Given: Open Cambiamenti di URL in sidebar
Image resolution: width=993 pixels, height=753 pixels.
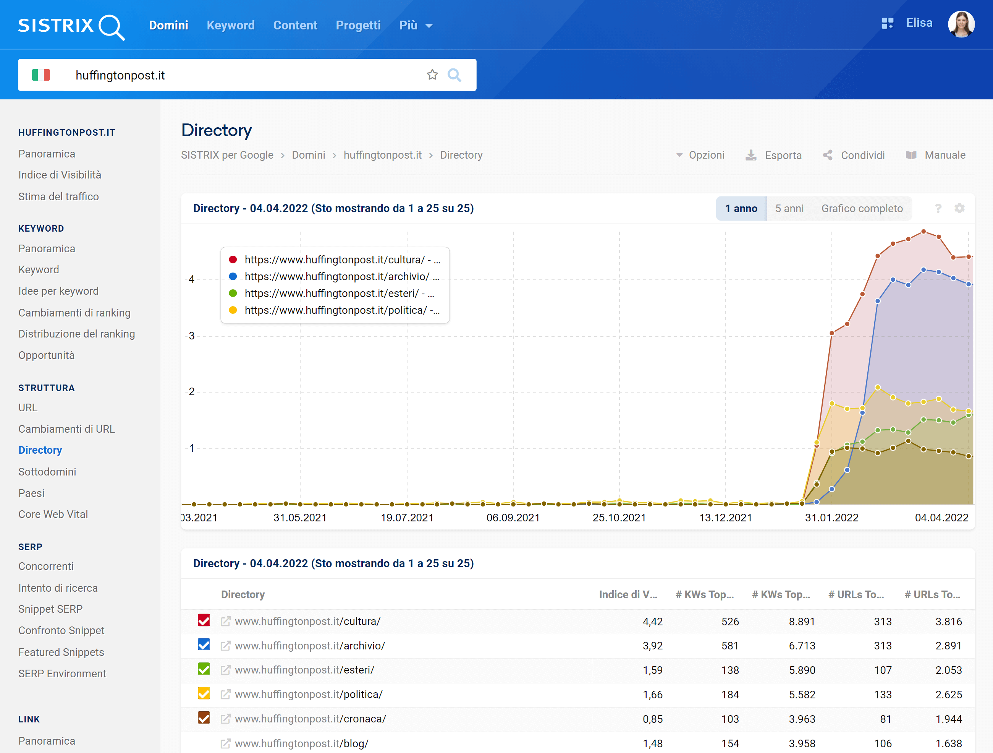Looking at the screenshot, I should point(66,429).
